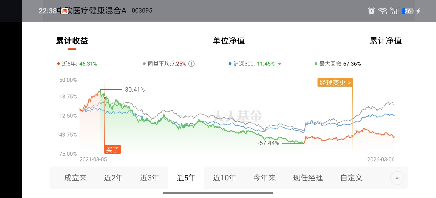Open the 同类平均 info icon
The height and width of the screenshot is (198, 436).
click(x=191, y=64)
